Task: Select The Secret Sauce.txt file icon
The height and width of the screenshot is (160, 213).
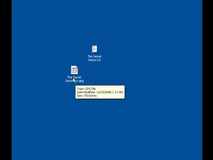Action: click(x=95, y=49)
